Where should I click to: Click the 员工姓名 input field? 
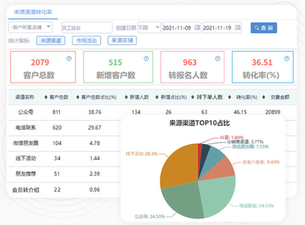87,28
